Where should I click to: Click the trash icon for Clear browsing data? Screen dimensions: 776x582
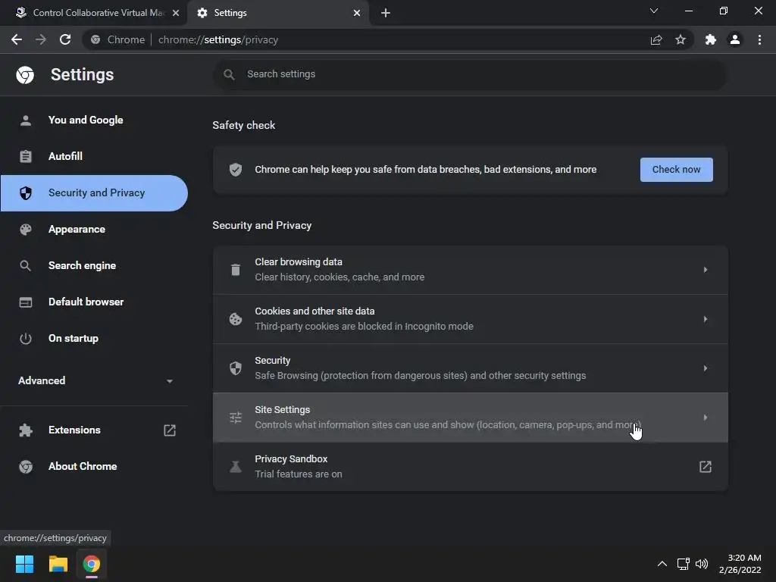point(236,270)
